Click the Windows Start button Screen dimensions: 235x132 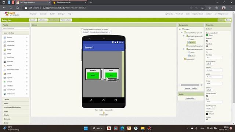[x=86, y=128]
